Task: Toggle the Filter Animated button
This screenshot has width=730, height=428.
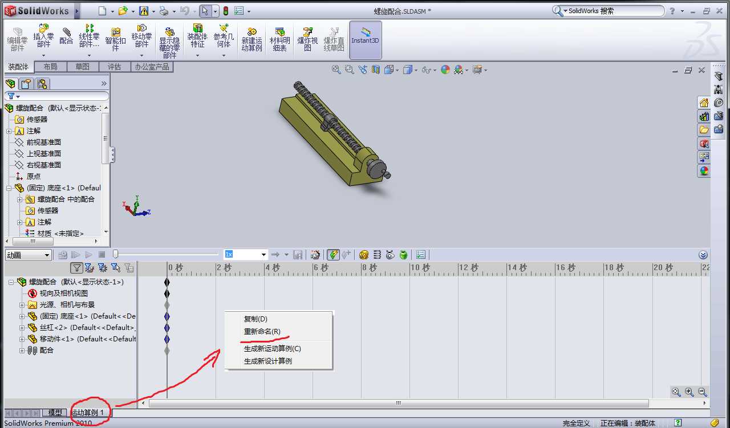Action: [x=90, y=268]
